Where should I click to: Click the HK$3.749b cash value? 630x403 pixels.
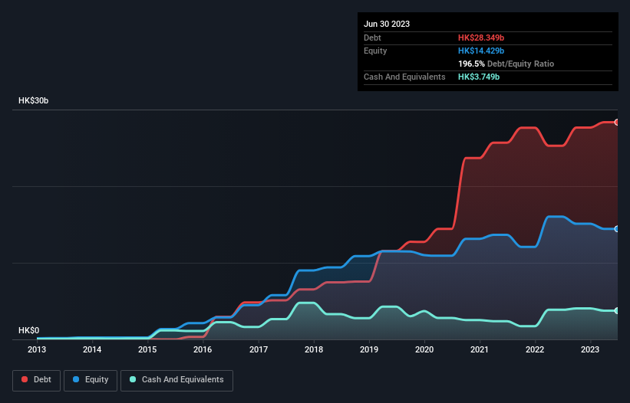pyautogui.click(x=479, y=77)
